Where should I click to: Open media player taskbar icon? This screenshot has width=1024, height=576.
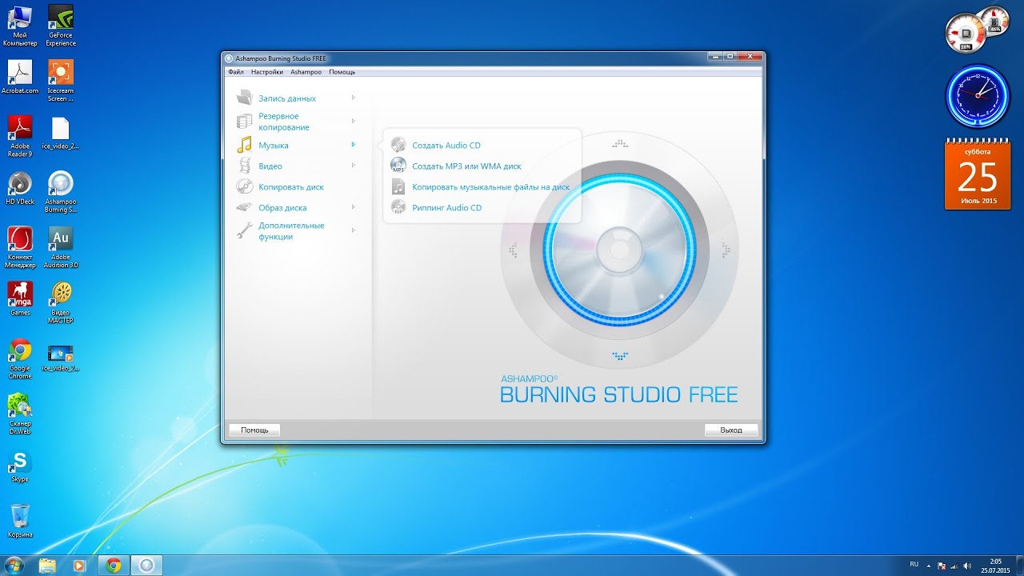[78, 566]
